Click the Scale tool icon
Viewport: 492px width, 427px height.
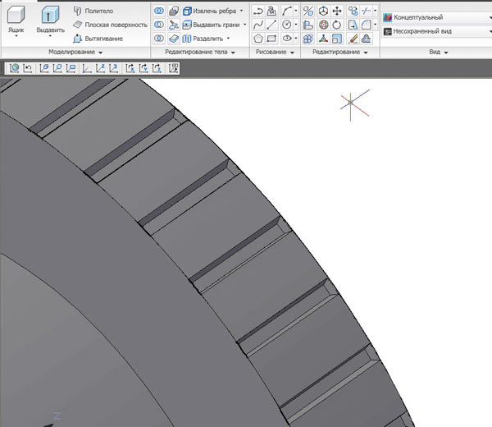point(337,39)
